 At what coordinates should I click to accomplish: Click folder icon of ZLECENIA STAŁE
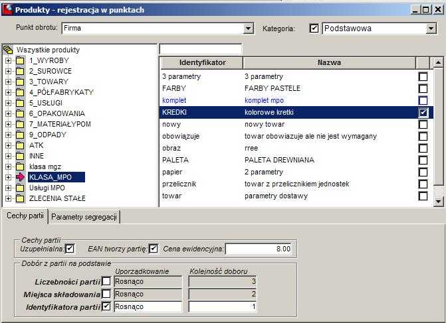pyautogui.click(x=20, y=198)
